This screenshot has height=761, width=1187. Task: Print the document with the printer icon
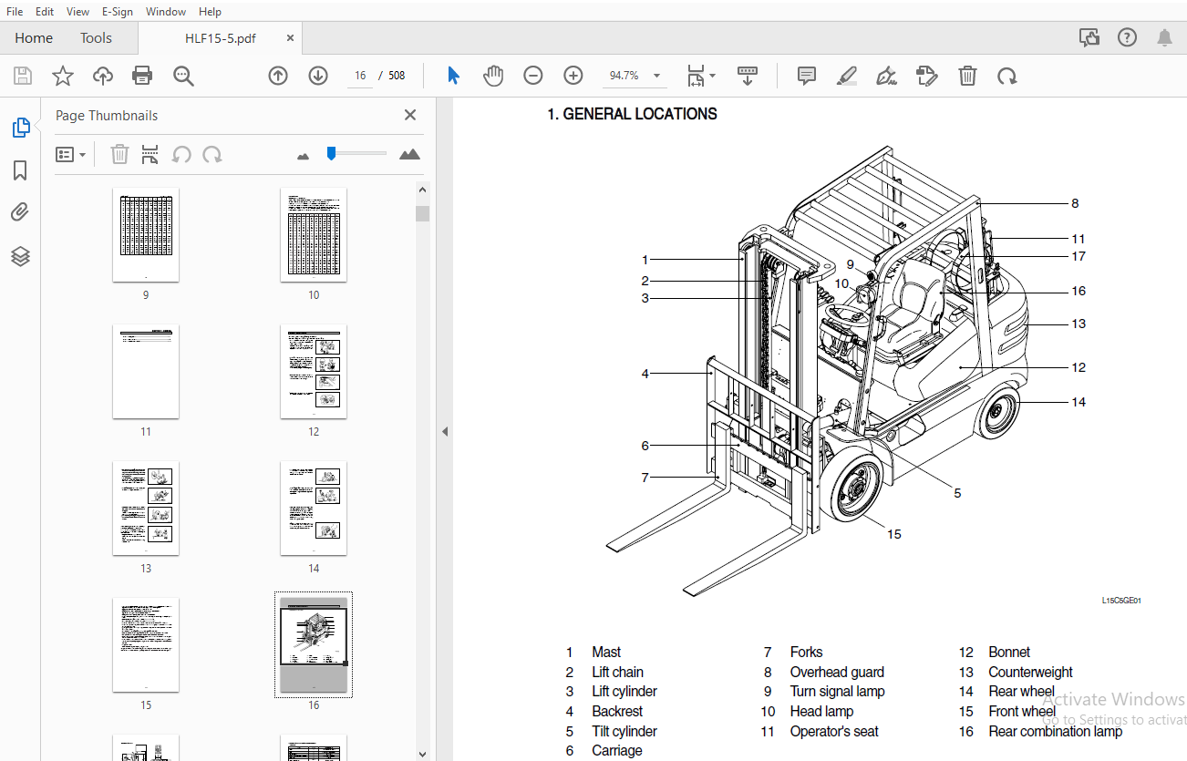(142, 76)
